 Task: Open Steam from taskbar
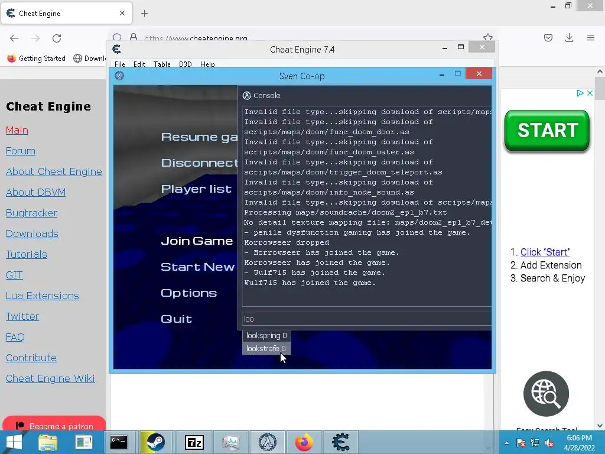pyautogui.click(x=155, y=442)
